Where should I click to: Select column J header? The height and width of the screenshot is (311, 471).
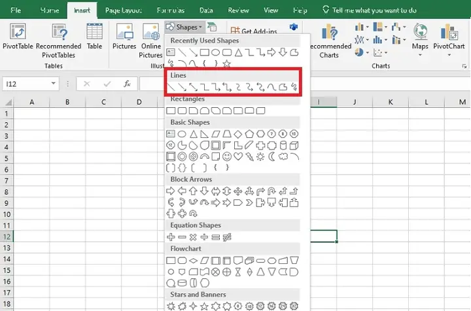tap(355, 103)
